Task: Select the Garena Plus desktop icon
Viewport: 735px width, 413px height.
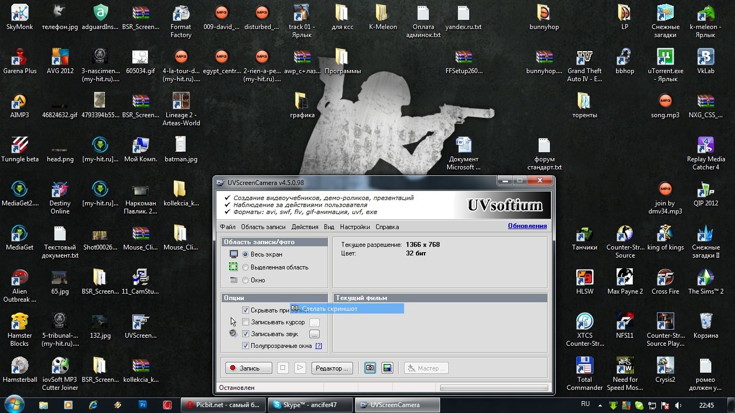Action: tap(20, 61)
